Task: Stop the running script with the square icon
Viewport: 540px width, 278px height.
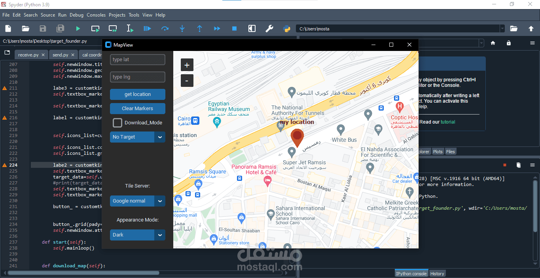Action: [x=234, y=28]
